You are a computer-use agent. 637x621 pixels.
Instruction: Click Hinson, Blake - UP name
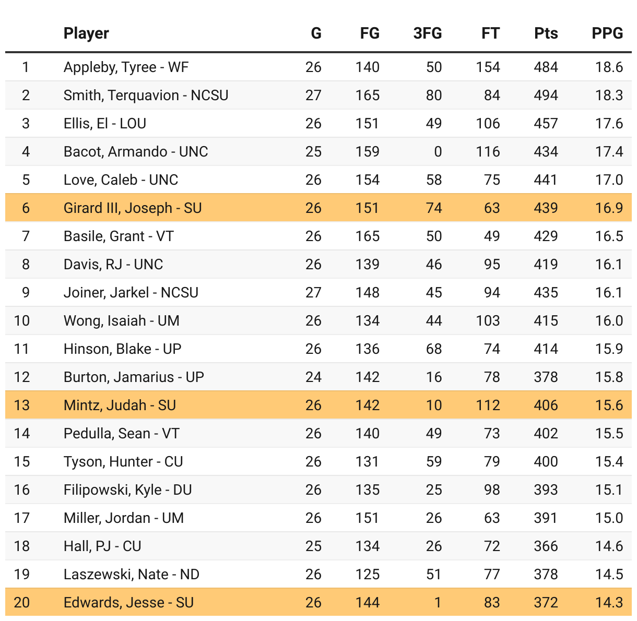(122, 349)
